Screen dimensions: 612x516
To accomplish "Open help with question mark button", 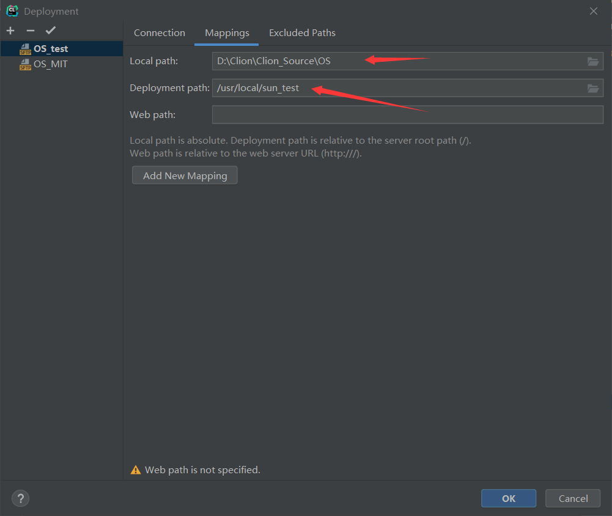I will click(20, 498).
